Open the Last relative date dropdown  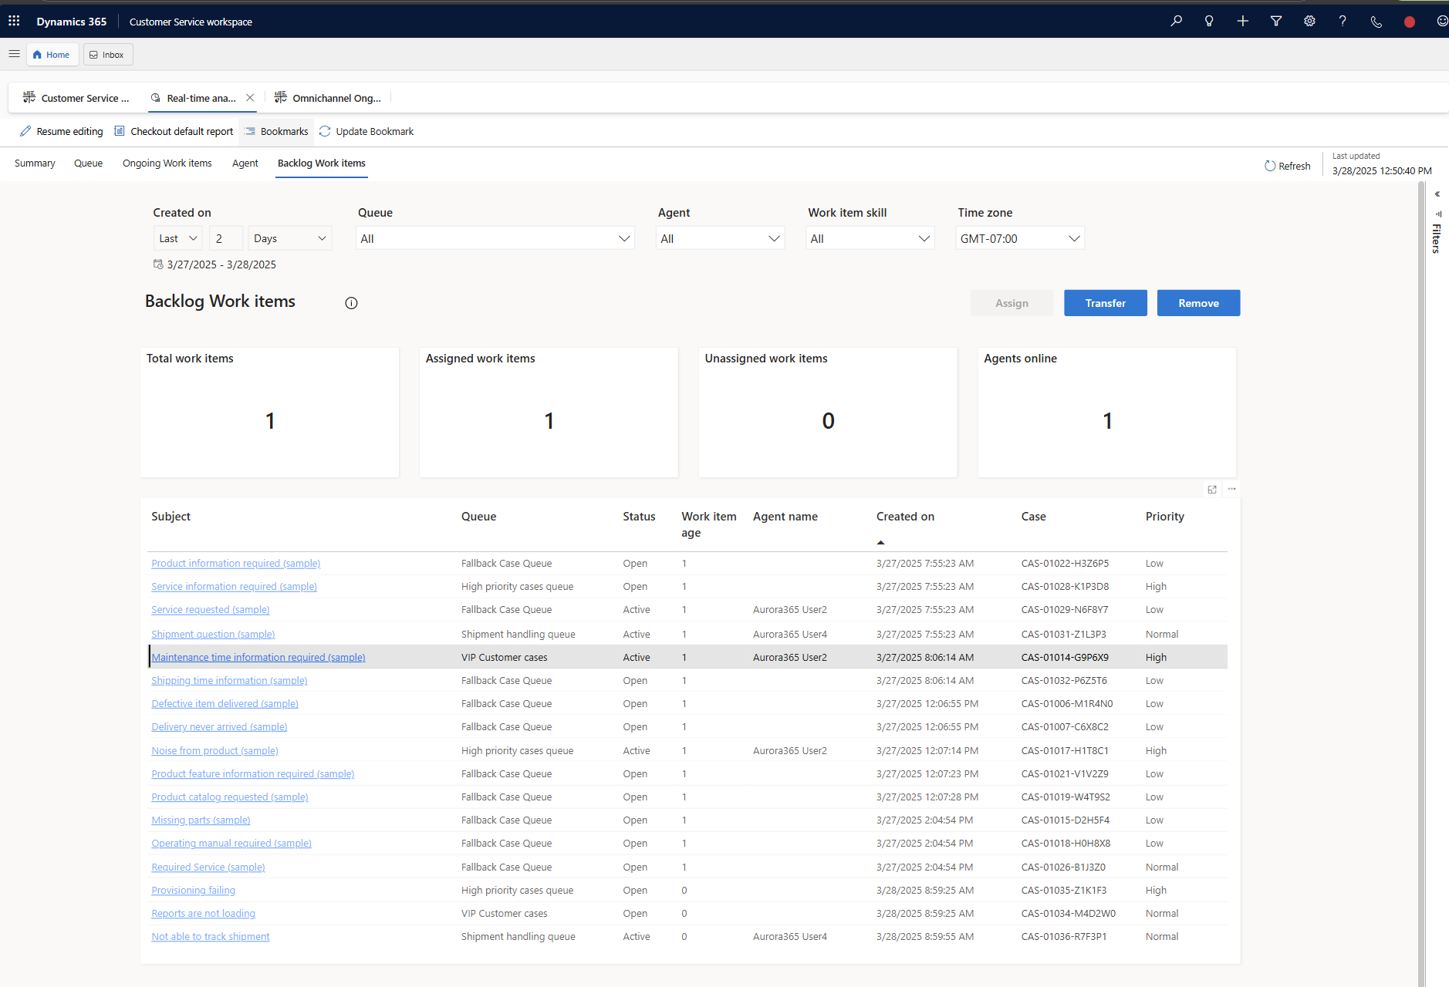[x=178, y=238]
